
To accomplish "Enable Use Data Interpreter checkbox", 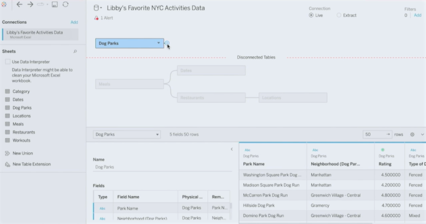I will [x=8, y=62].
